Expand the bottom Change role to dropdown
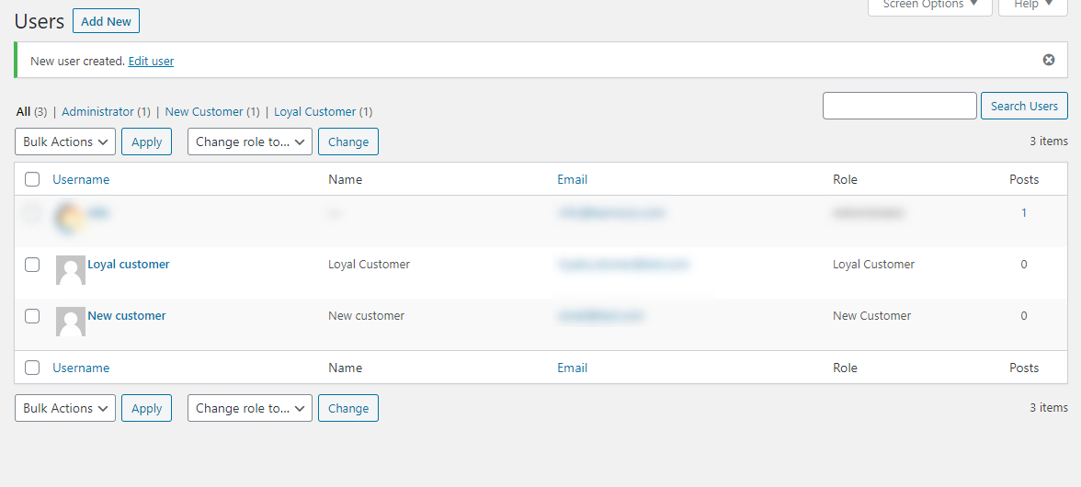The height and width of the screenshot is (487, 1081). pyautogui.click(x=250, y=408)
